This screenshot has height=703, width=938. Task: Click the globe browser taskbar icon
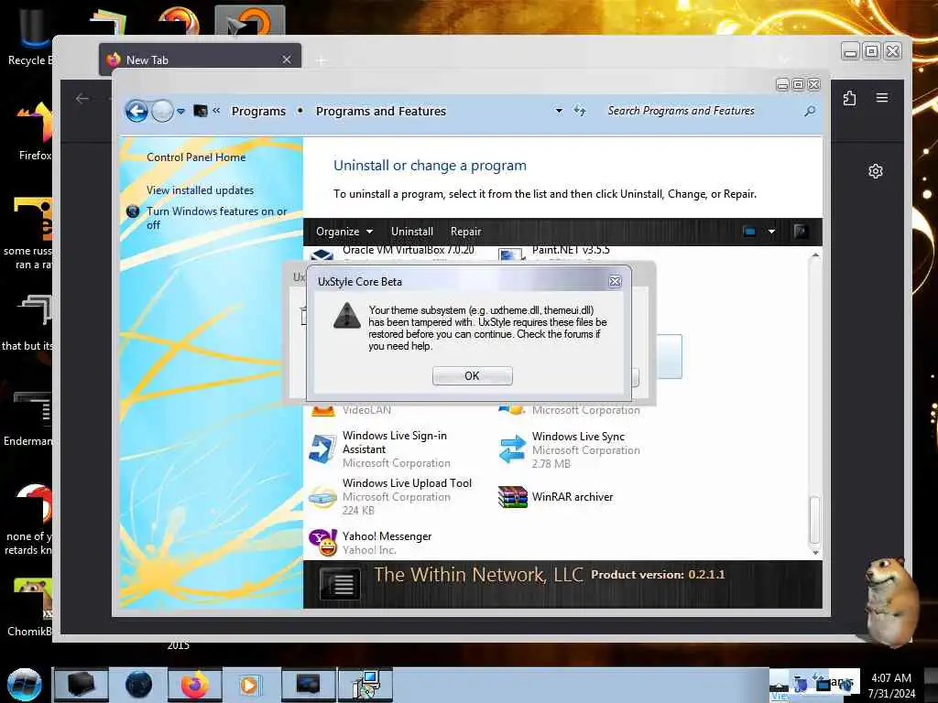coord(138,685)
